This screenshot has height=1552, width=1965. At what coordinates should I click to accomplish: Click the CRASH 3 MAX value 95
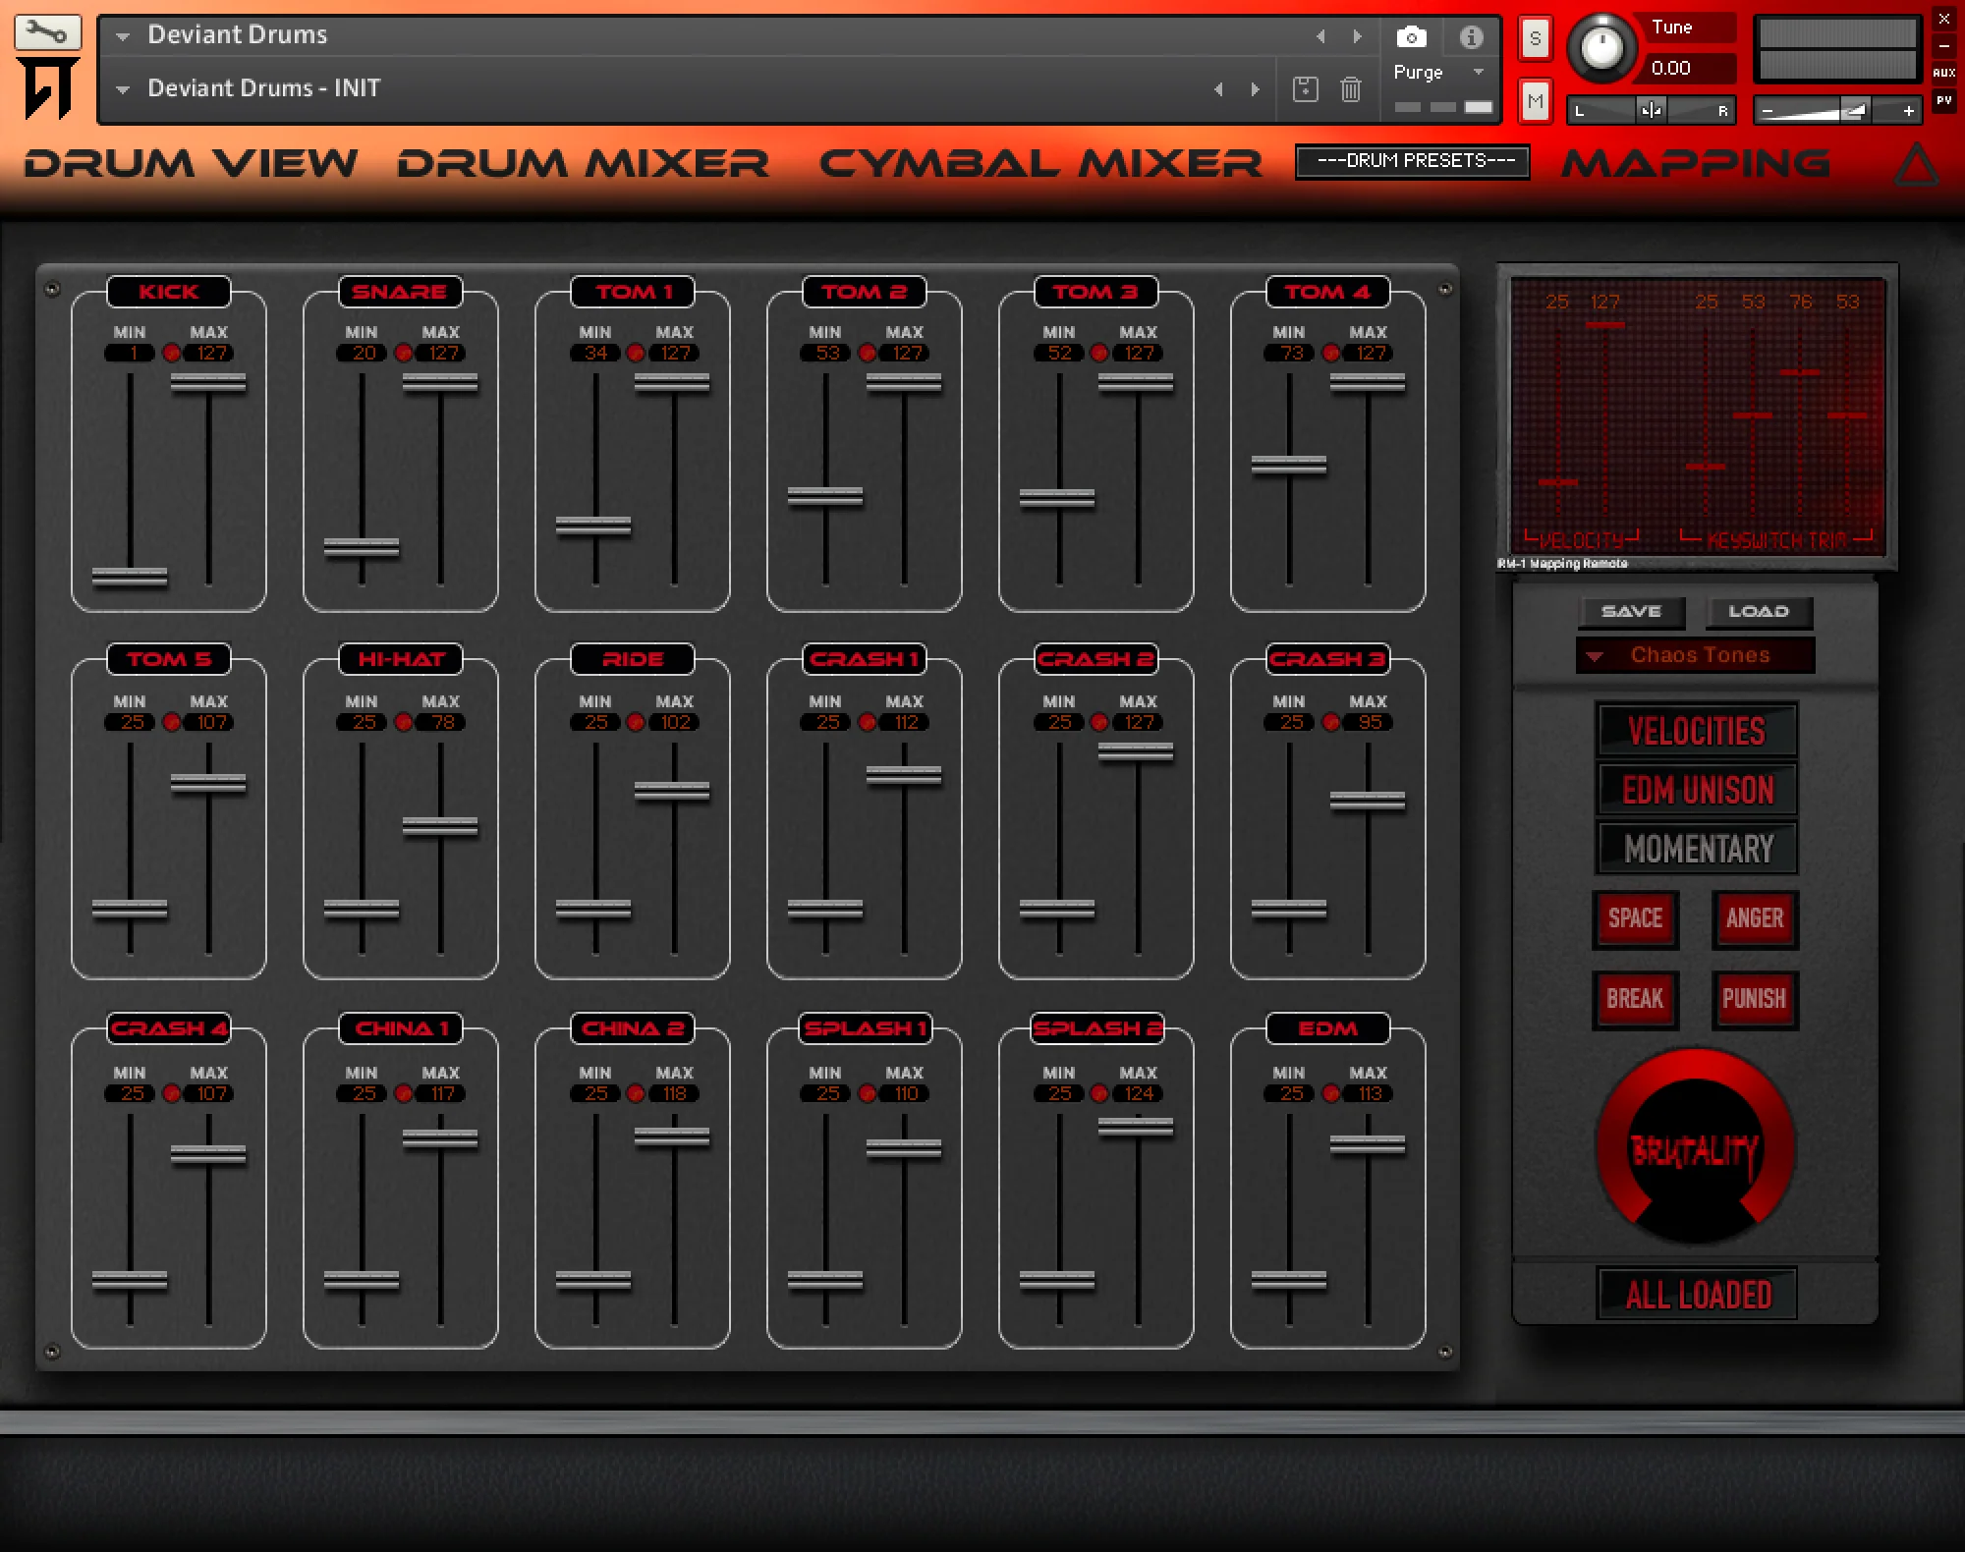(1370, 723)
